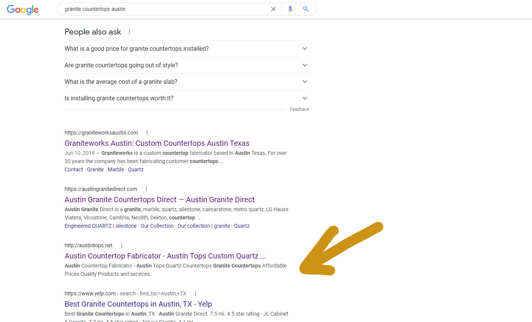Expand 'Are granite countertops going out of style?'
Screen dimensions: 532x322
(x=187, y=65)
